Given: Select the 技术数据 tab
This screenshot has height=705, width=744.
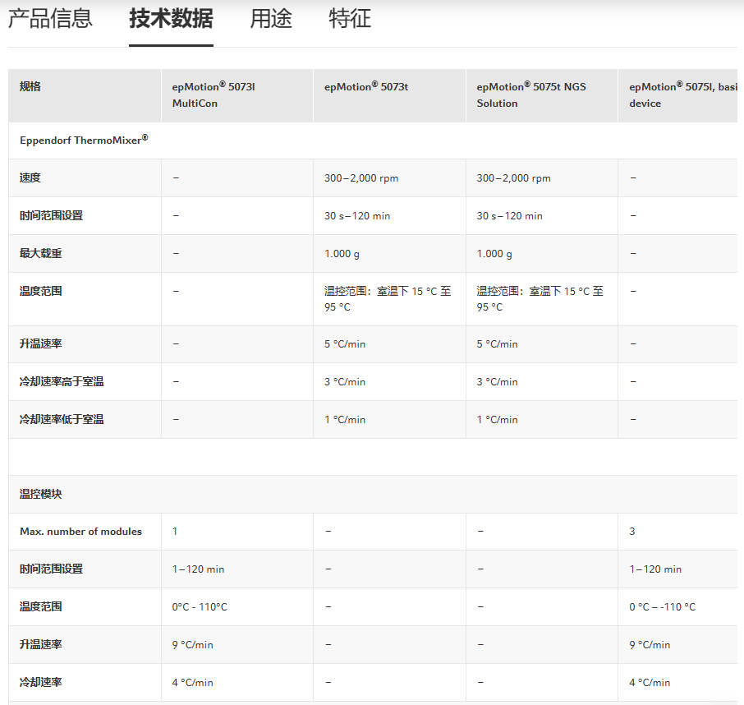Looking at the screenshot, I should (x=171, y=19).
